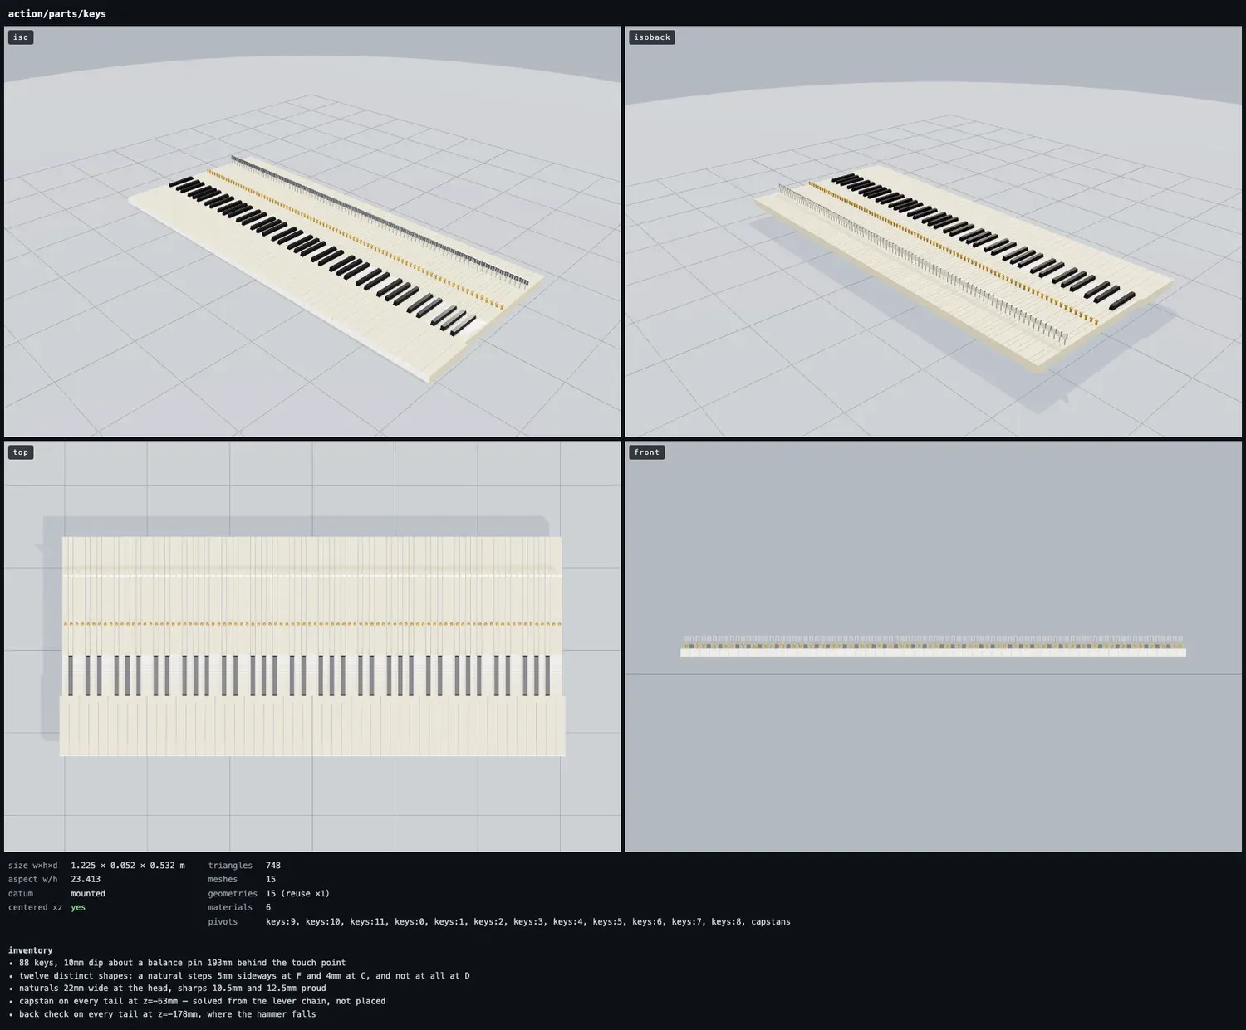
Task: Select the "top" view label
Action: point(21,452)
